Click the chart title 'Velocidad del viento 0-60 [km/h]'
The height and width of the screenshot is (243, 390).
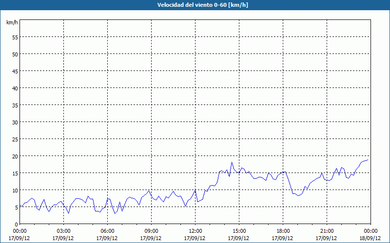point(202,5)
